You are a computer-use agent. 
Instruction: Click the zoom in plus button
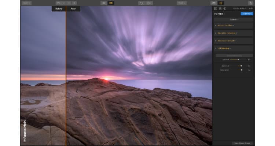[74, 3]
